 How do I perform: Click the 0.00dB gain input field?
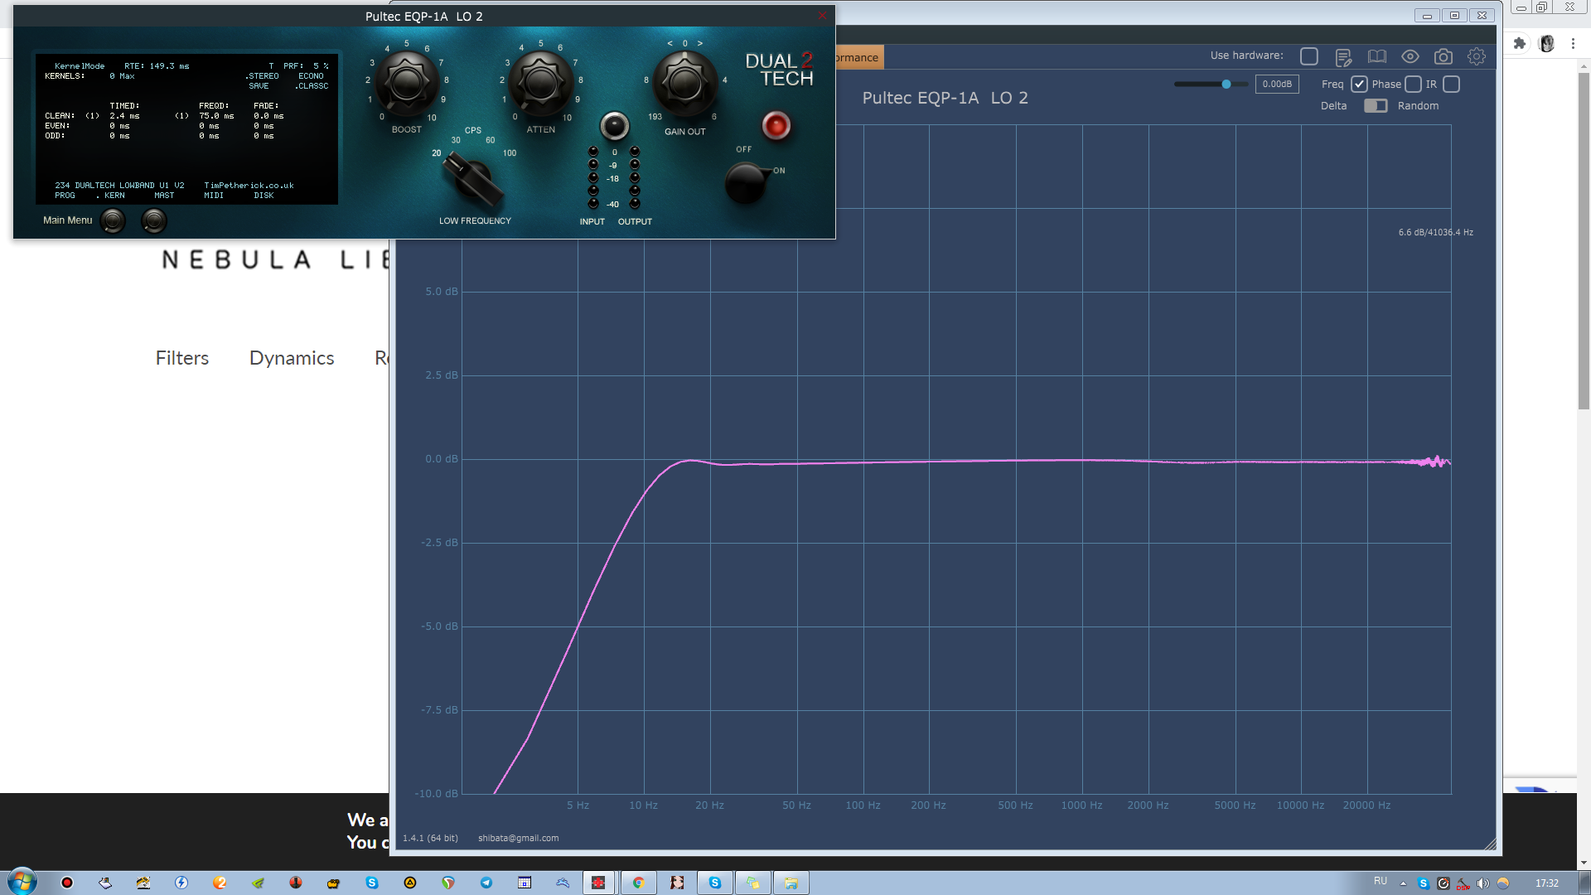(x=1276, y=85)
